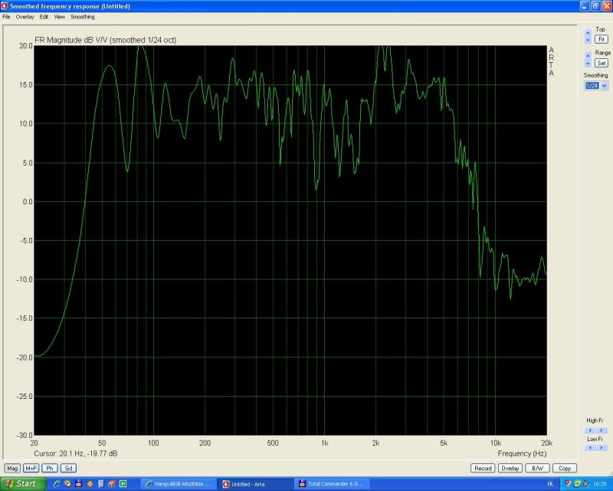Click the 1k frequency axis label
Image resolution: width=613 pixels, height=491 pixels.
point(324,443)
